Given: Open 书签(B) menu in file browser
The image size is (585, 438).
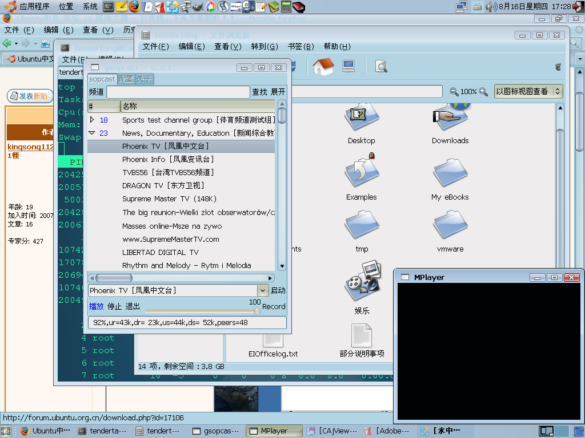Looking at the screenshot, I should (300, 47).
